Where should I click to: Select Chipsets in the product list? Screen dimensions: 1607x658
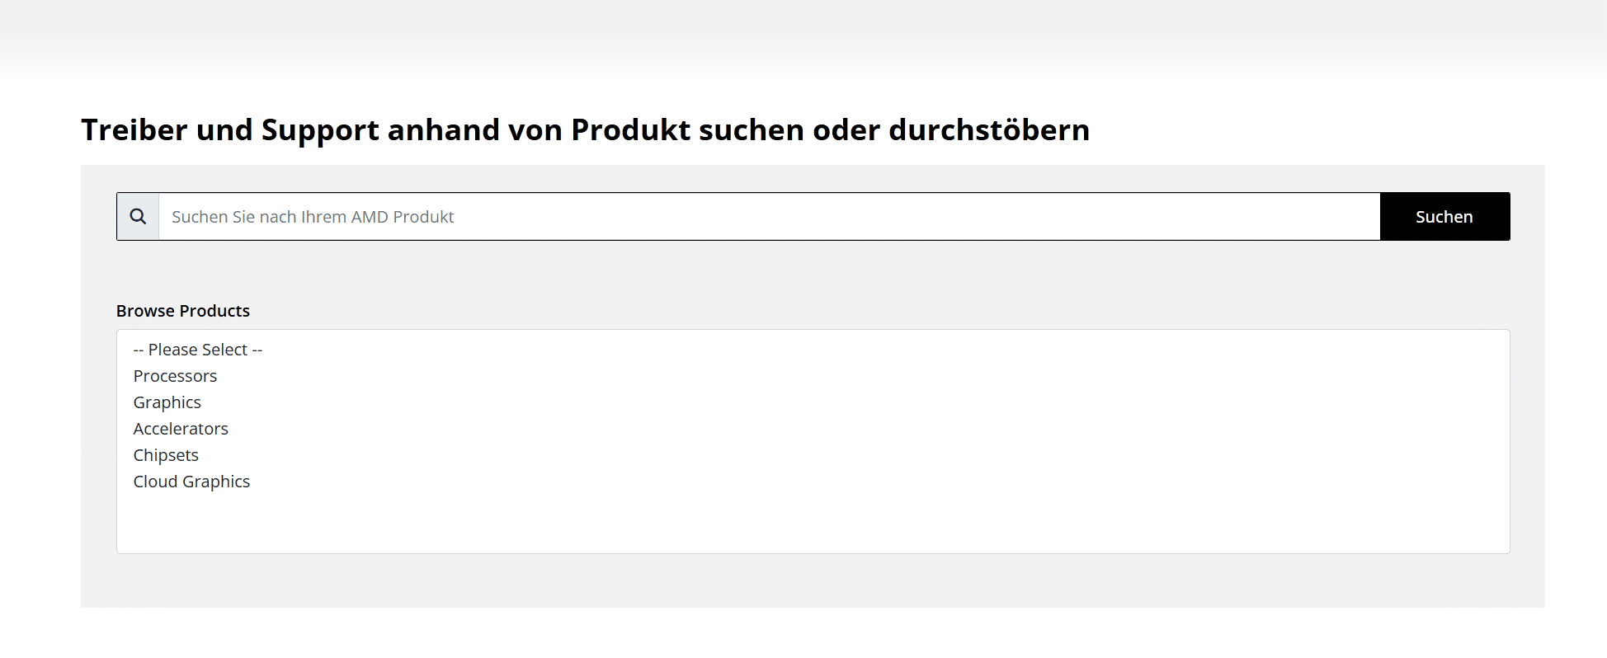[x=166, y=455]
